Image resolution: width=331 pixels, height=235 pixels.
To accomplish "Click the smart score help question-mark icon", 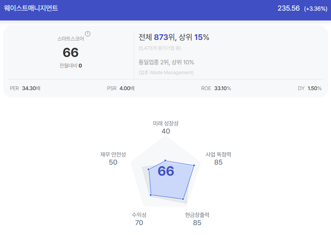I will 88,34.
